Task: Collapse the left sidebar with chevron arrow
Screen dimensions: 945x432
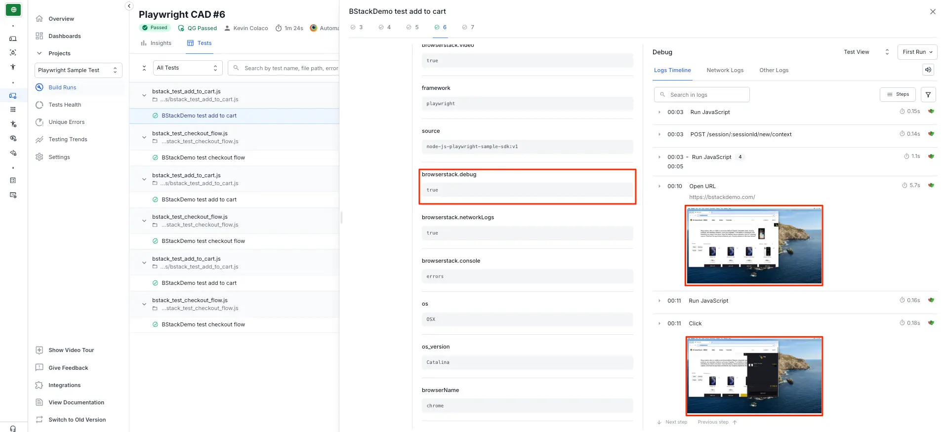Action: [129, 6]
